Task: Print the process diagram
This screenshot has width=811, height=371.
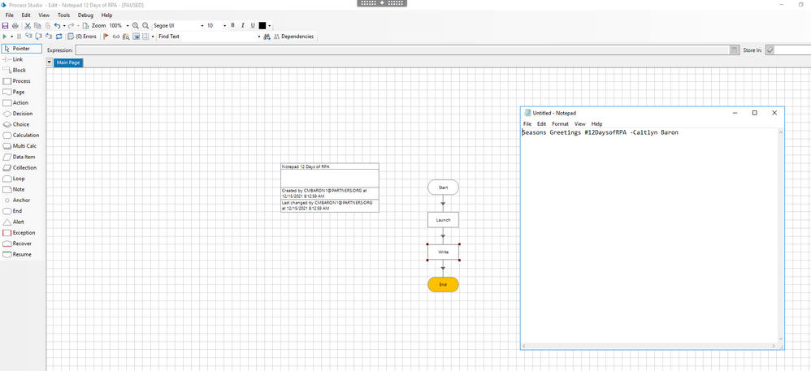Action: click(x=15, y=25)
